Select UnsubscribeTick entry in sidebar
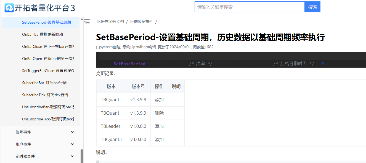Viewport: 366px width, 163px height. [x=48, y=119]
